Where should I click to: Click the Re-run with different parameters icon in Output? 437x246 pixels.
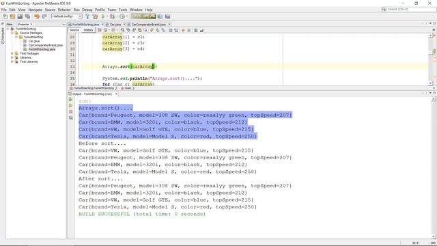point(71,106)
